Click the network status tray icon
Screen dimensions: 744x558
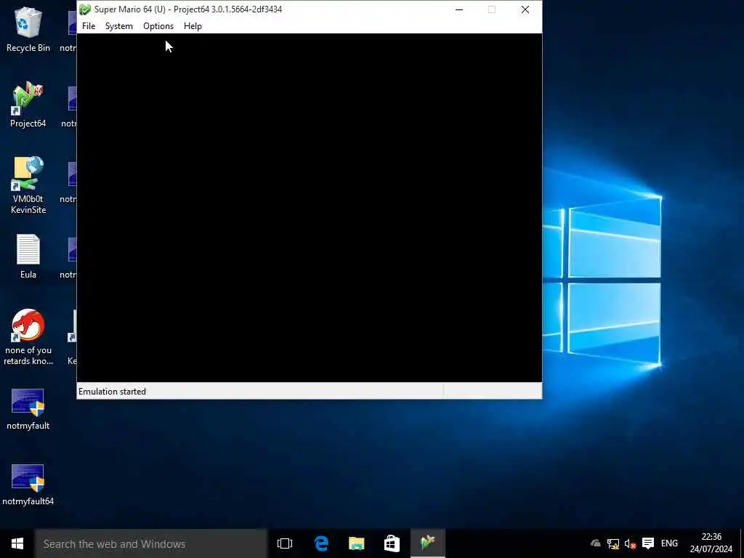point(613,543)
